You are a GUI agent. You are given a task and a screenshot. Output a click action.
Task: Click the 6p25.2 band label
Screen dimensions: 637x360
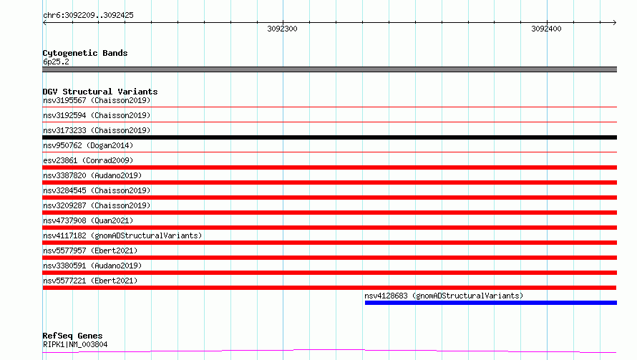56,62
